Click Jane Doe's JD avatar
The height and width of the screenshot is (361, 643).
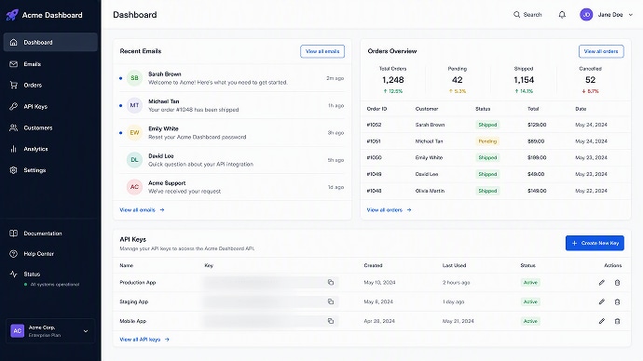point(586,14)
